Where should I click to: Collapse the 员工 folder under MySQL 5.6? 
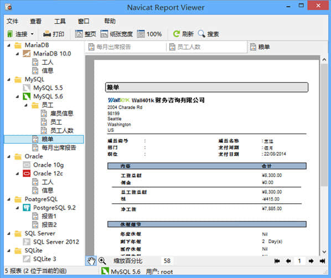[x=26, y=105]
